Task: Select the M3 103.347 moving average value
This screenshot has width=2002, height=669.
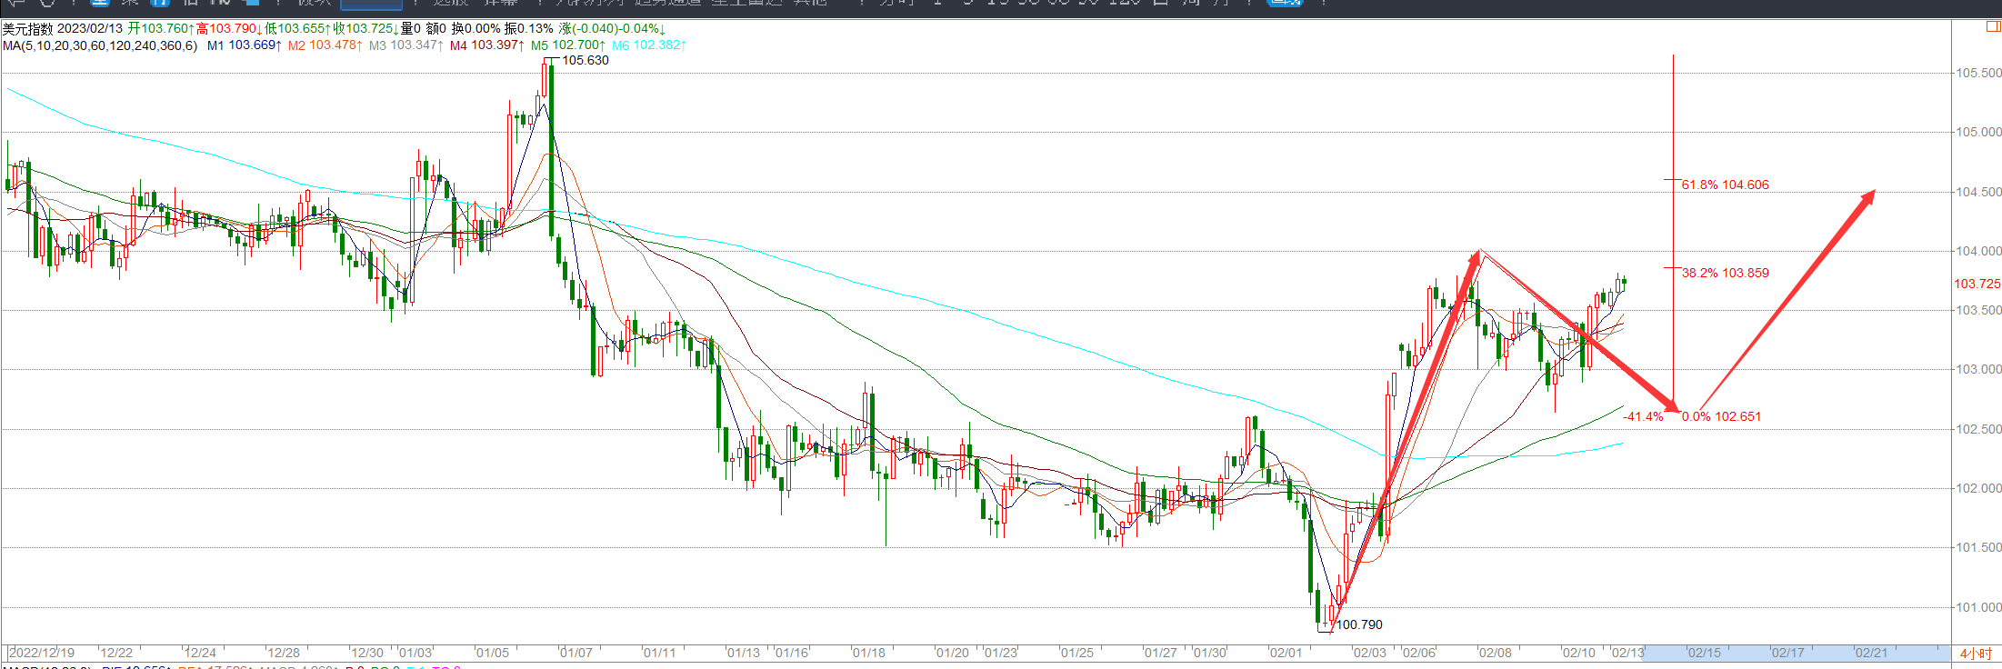Action: (x=406, y=45)
